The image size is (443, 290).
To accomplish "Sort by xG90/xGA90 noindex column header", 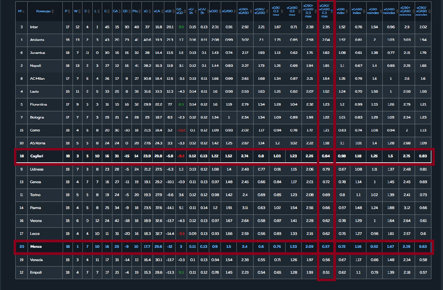I will click(423, 11).
